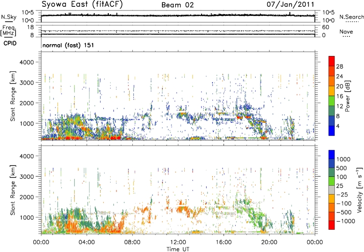The image size is (364, 252).
Task: Click the blue bottom segment of Power color bar
Action: click(332, 131)
